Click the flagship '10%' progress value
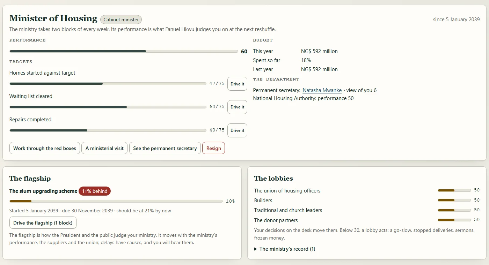Screen dimensions: 489x265 point(230,201)
